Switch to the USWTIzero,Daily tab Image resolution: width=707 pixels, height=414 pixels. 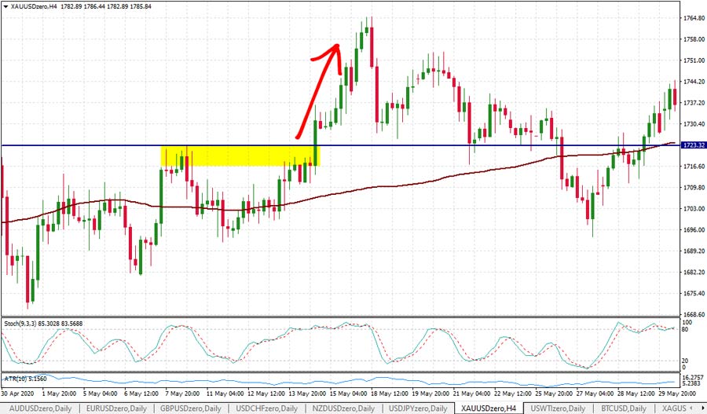tap(559, 408)
